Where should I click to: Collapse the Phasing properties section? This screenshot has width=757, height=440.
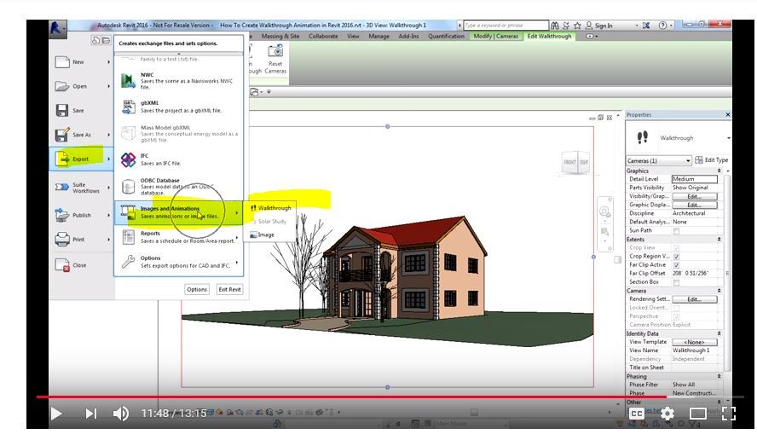click(x=719, y=376)
